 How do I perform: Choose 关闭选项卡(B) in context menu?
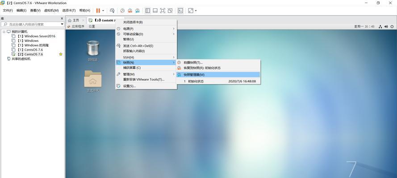146,22
